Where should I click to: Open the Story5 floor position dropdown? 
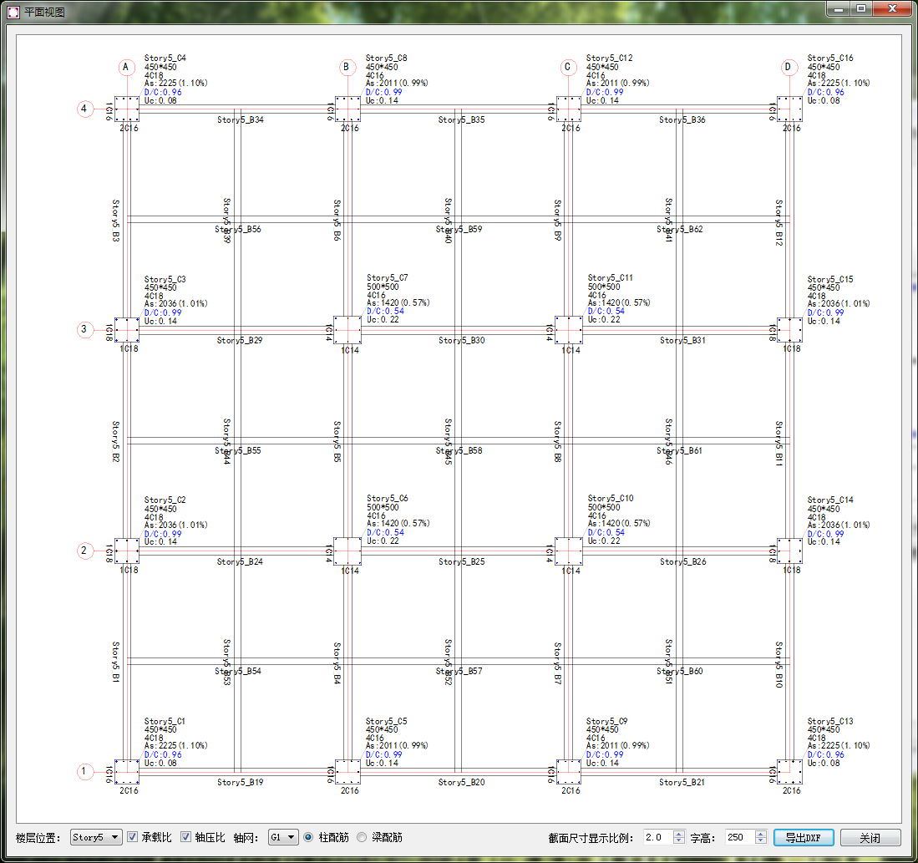tap(96, 837)
